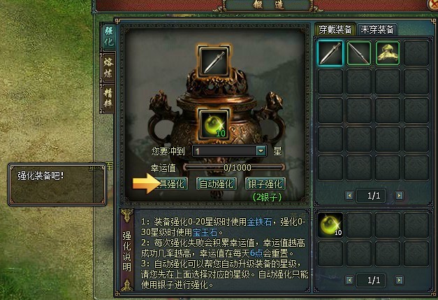
Task: Open the 熔炼 side tab
Action: point(108,67)
